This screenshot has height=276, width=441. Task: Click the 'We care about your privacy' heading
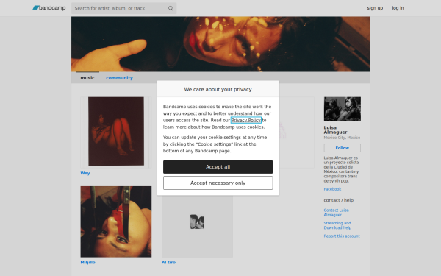point(218,89)
